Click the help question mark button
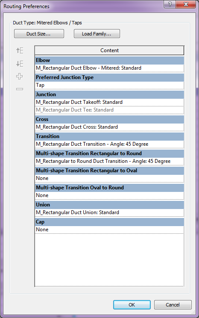The height and width of the screenshot is (318, 199). click(x=170, y=4)
